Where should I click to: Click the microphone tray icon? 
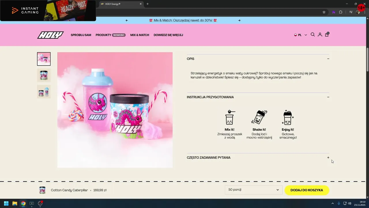click(x=339, y=203)
